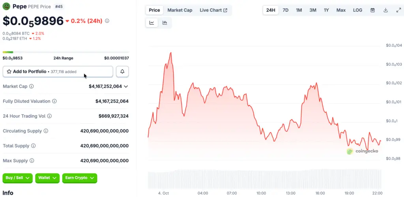Open the Wallet dropdown
Screen dimensions: 404x197
coord(47,178)
